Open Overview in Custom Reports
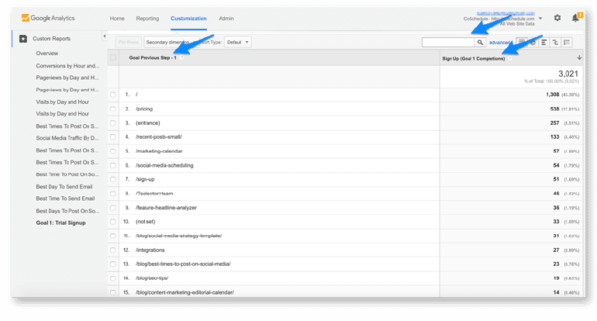Viewport: 597px width, 321px height. click(x=47, y=53)
